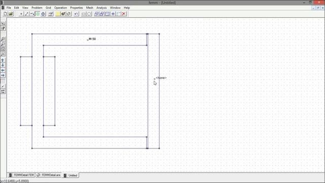The height and width of the screenshot is (183, 325).
Task: Click the Zoom window magnifier
Action: 3,54
